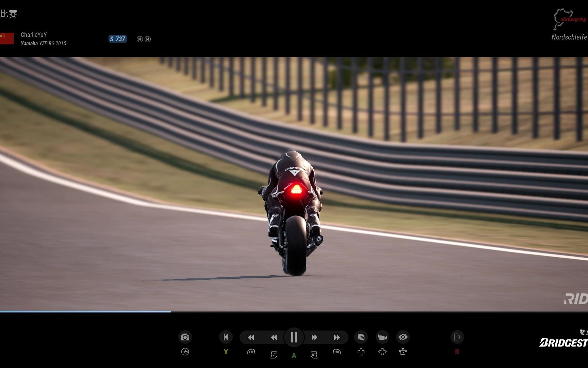Click the D-pad hint below the video camera
This screenshot has height=368, width=588.
382,352
